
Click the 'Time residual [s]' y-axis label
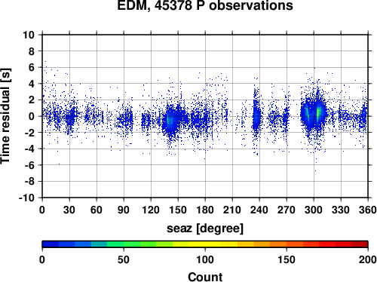click(5, 116)
